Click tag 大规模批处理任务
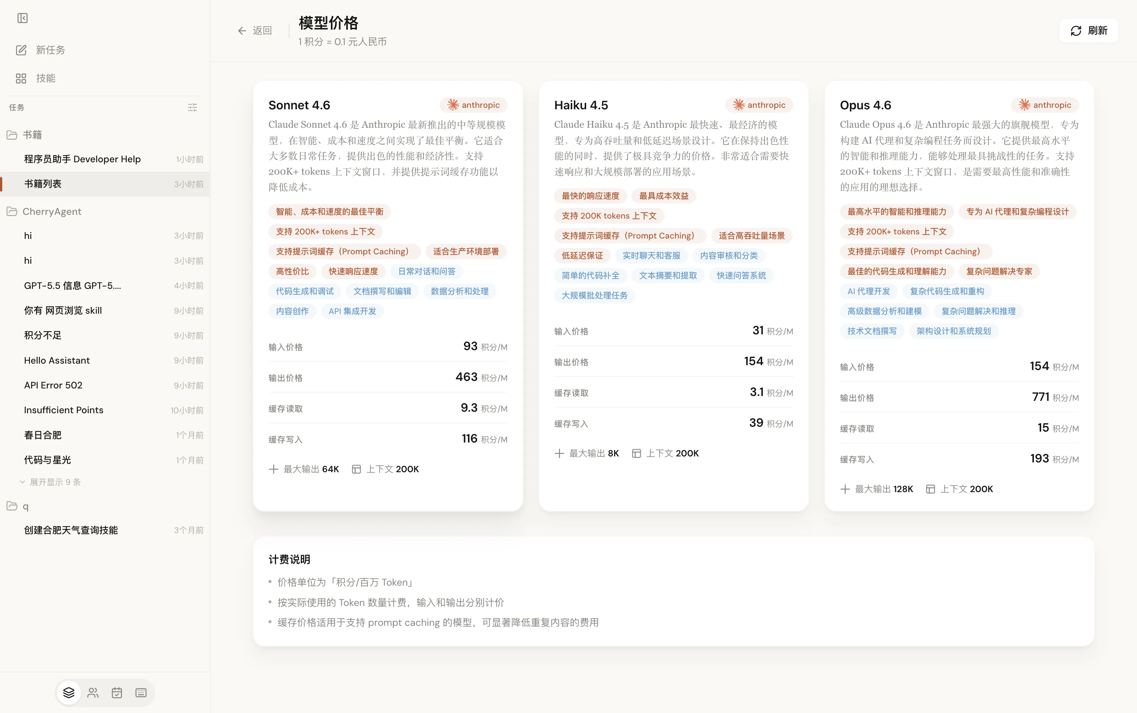Image resolution: width=1137 pixels, height=713 pixels. tap(594, 295)
